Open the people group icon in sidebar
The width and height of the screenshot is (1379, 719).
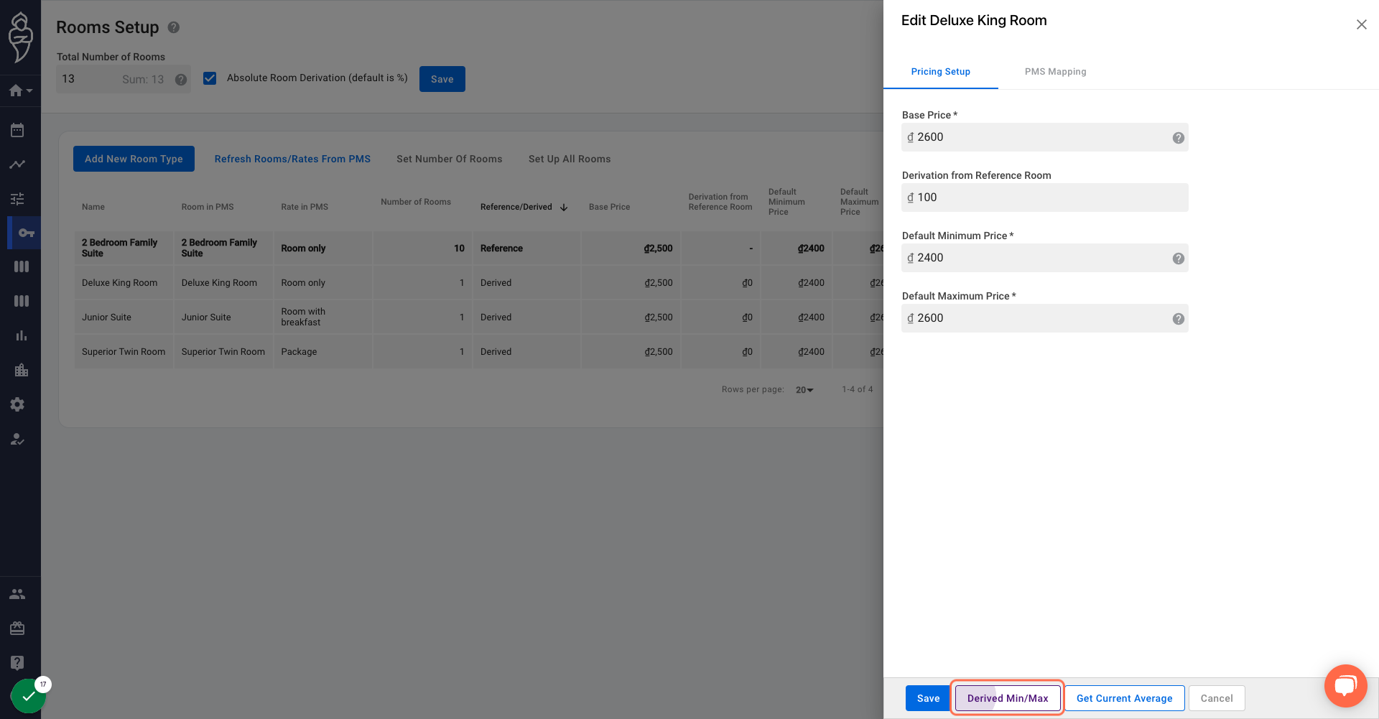(x=17, y=594)
